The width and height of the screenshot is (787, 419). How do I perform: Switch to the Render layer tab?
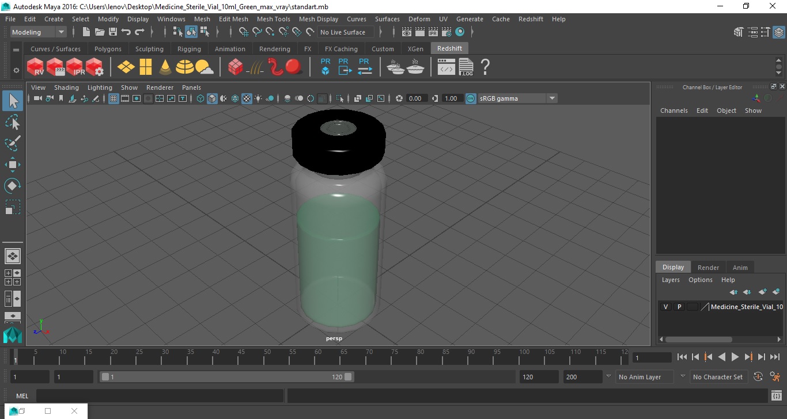pos(708,267)
